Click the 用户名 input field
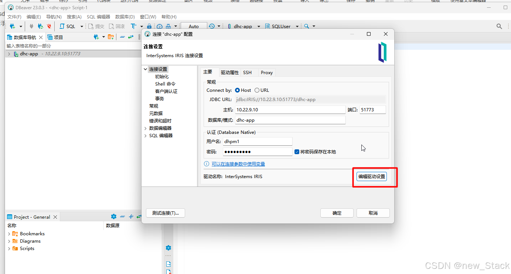 pos(258,141)
